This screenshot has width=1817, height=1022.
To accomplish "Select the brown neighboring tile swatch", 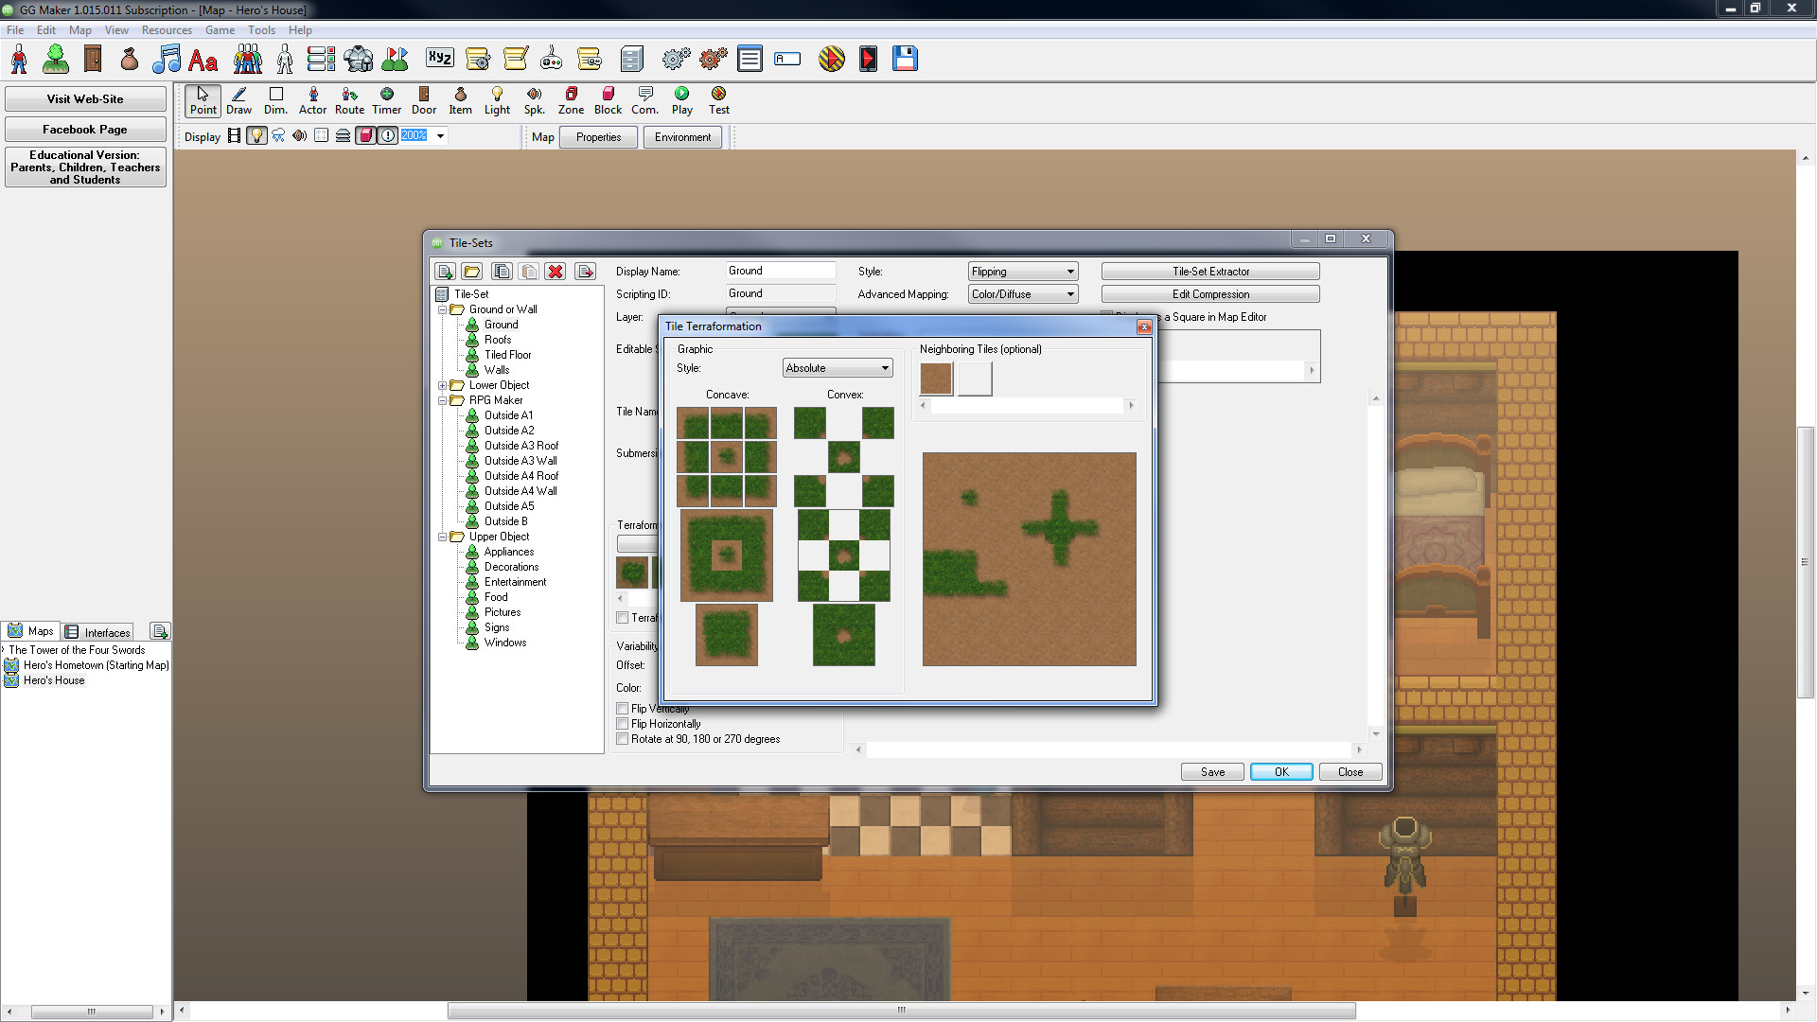I will pos(936,379).
